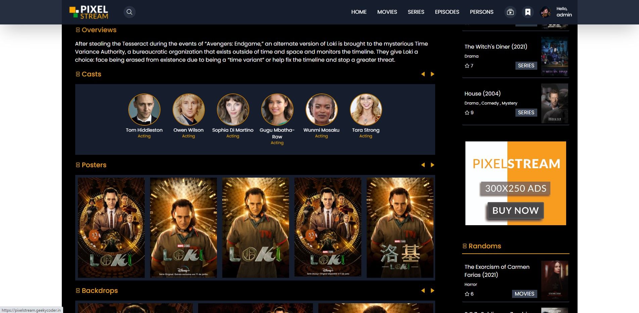View Sophia Di Martino's profile
This screenshot has width=639, height=313.
click(233, 130)
